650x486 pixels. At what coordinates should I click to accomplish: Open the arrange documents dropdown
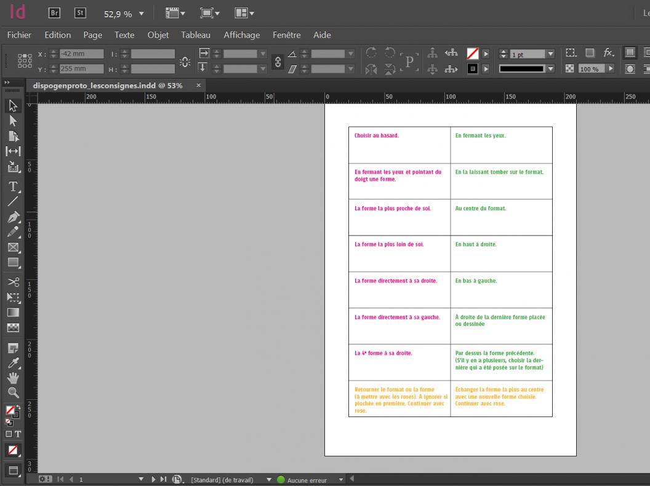[x=244, y=14]
